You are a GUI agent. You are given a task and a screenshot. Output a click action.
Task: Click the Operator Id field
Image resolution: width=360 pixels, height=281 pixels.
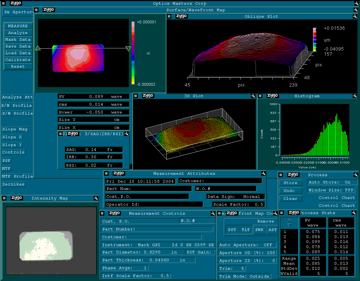[x=154, y=204]
